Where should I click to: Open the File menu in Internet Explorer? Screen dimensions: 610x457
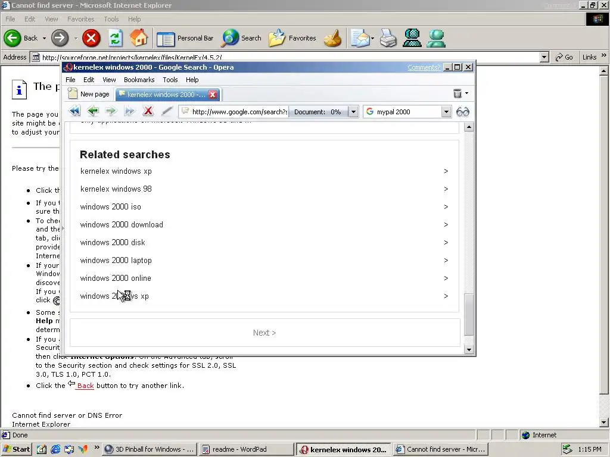[10, 19]
